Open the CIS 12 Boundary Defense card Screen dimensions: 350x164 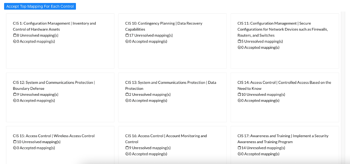tap(60, 97)
